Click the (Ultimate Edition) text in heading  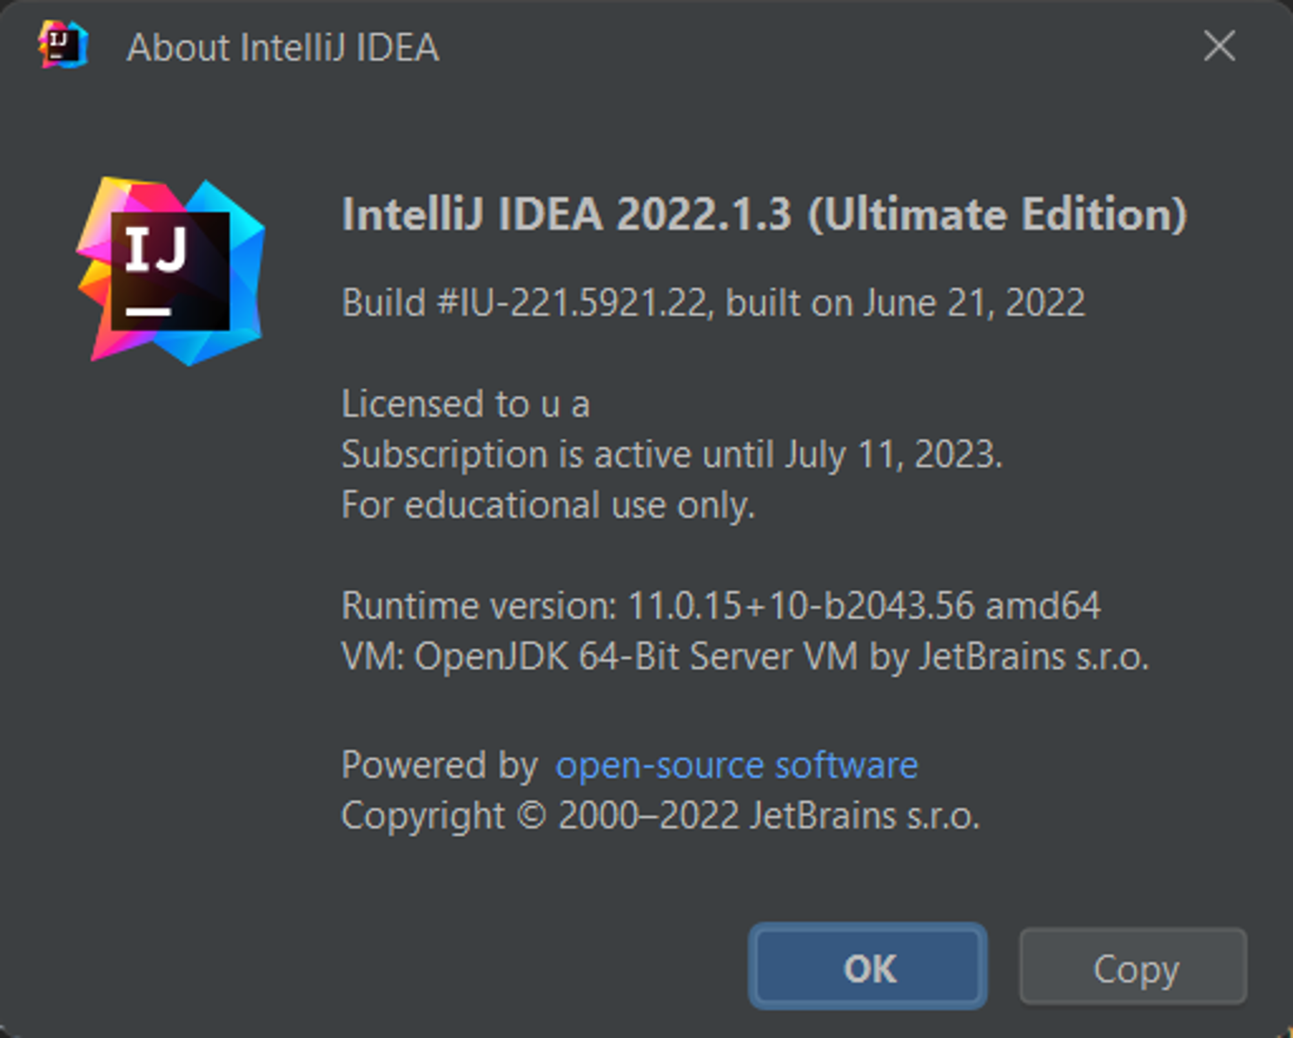click(998, 214)
